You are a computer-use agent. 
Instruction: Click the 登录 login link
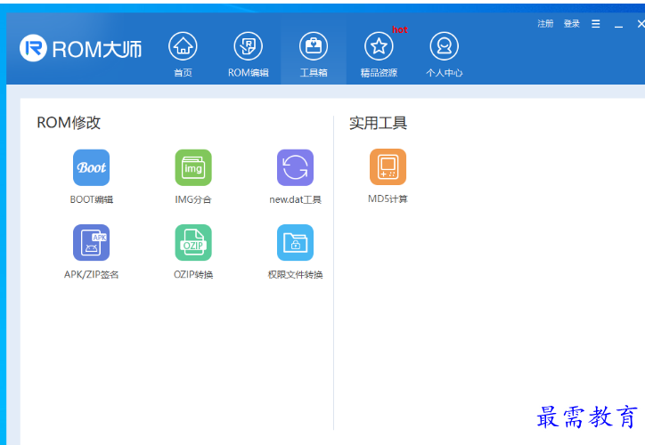572,24
